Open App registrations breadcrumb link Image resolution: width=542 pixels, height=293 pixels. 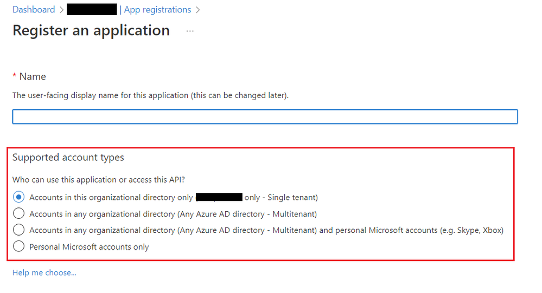coord(157,10)
